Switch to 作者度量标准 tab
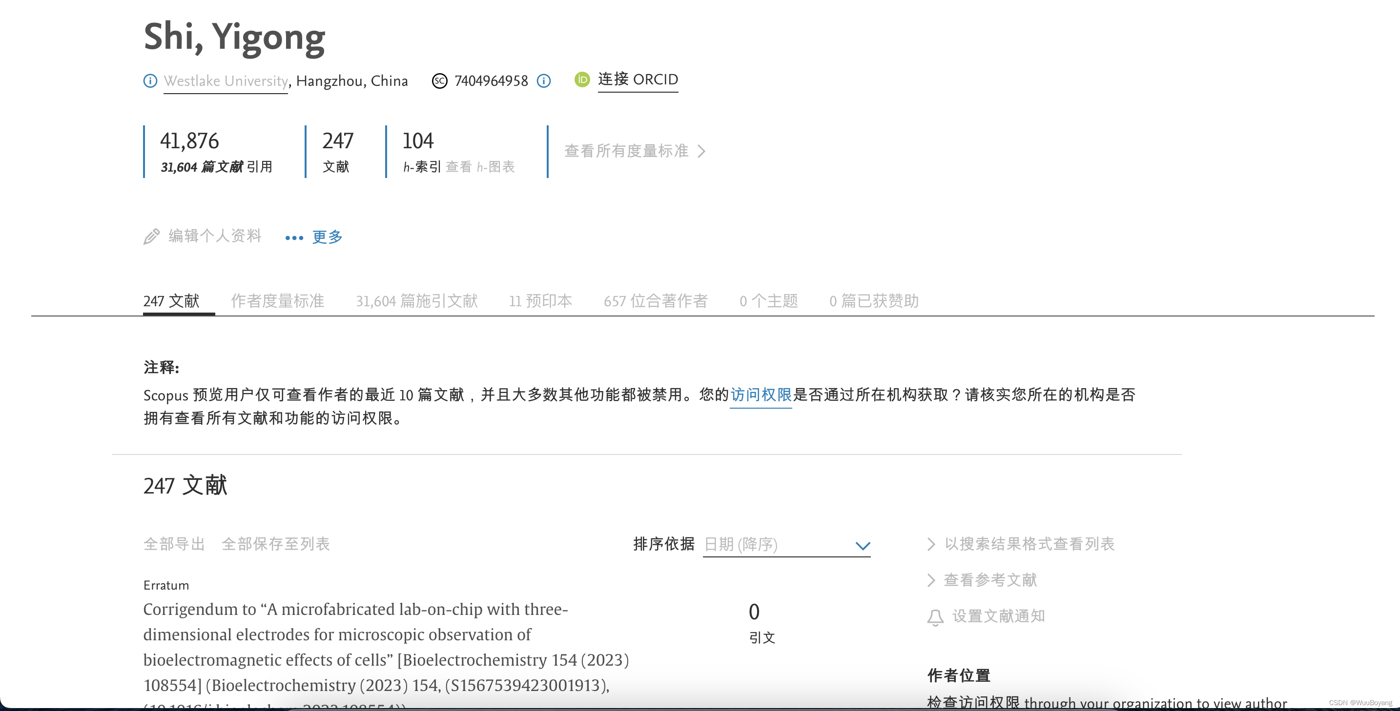Viewport: 1400px width, 711px height. (x=277, y=301)
